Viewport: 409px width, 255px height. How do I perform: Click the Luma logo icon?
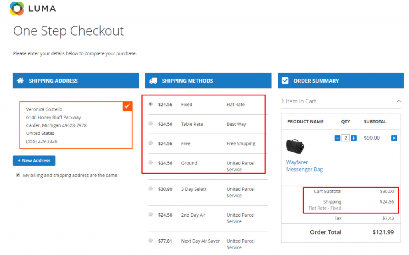pyautogui.click(x=17, y=8)
